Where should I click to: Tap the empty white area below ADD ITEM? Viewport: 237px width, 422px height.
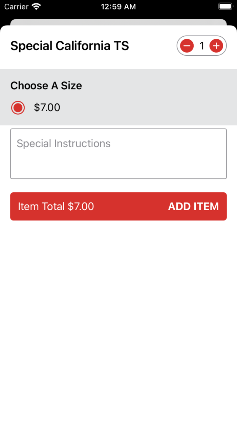118,305
